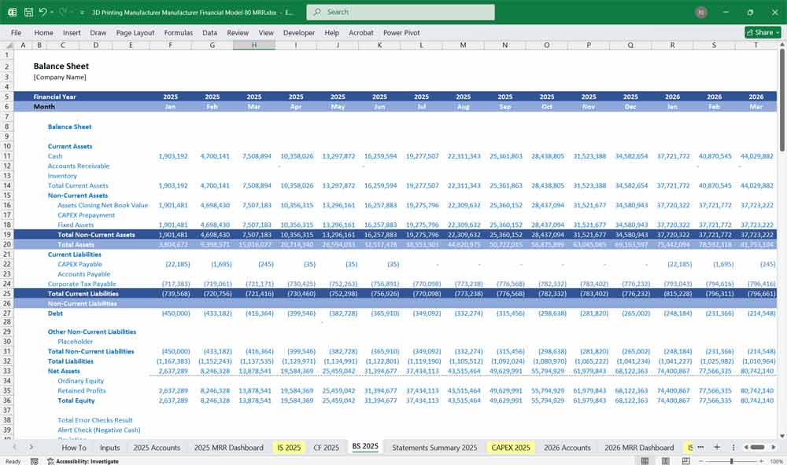Switch to Normal view icon
The image size is (787, 465).
(x=645, y=461)
